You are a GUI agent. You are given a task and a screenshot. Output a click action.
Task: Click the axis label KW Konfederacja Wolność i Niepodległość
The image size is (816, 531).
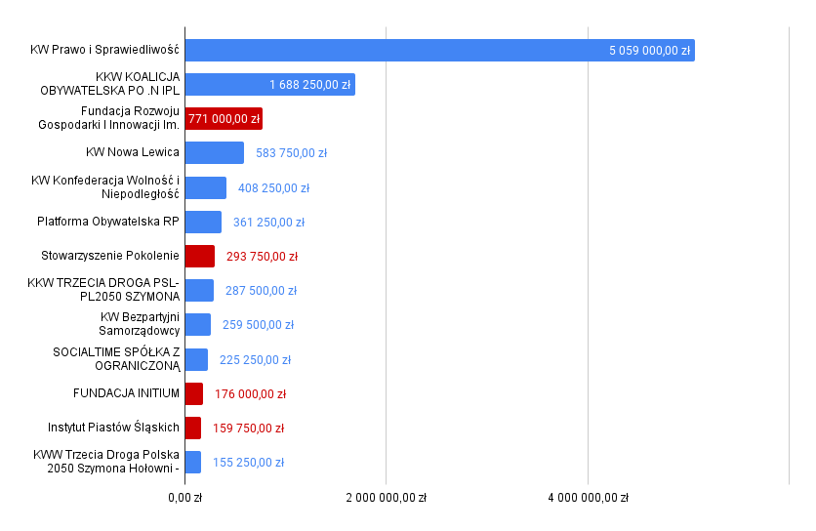(x=105, y=186)
